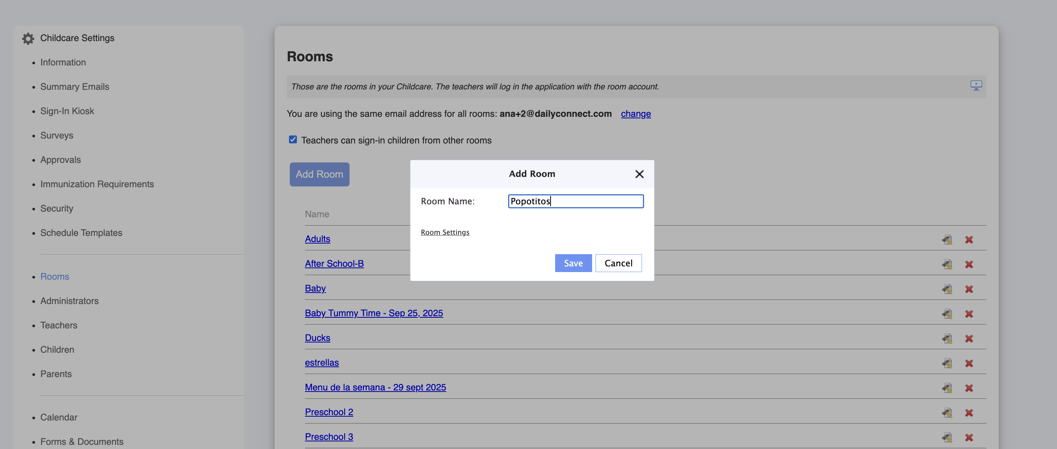Click red X beside After School-B
The height and width of the screenshot is (449, 1057).
coord(969,264)
